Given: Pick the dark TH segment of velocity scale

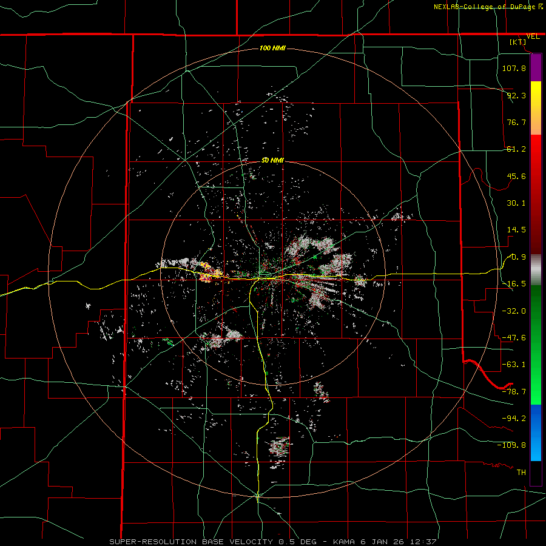Looking at the screenshot, I should (x=536, y=473).
